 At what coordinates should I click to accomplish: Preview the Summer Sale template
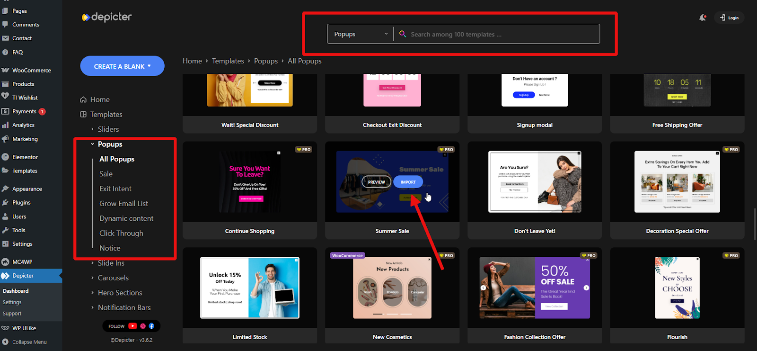(377, 182)
